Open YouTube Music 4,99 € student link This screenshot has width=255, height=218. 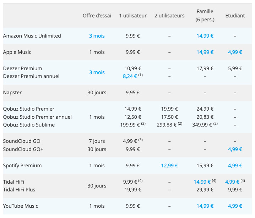[235, 206]
